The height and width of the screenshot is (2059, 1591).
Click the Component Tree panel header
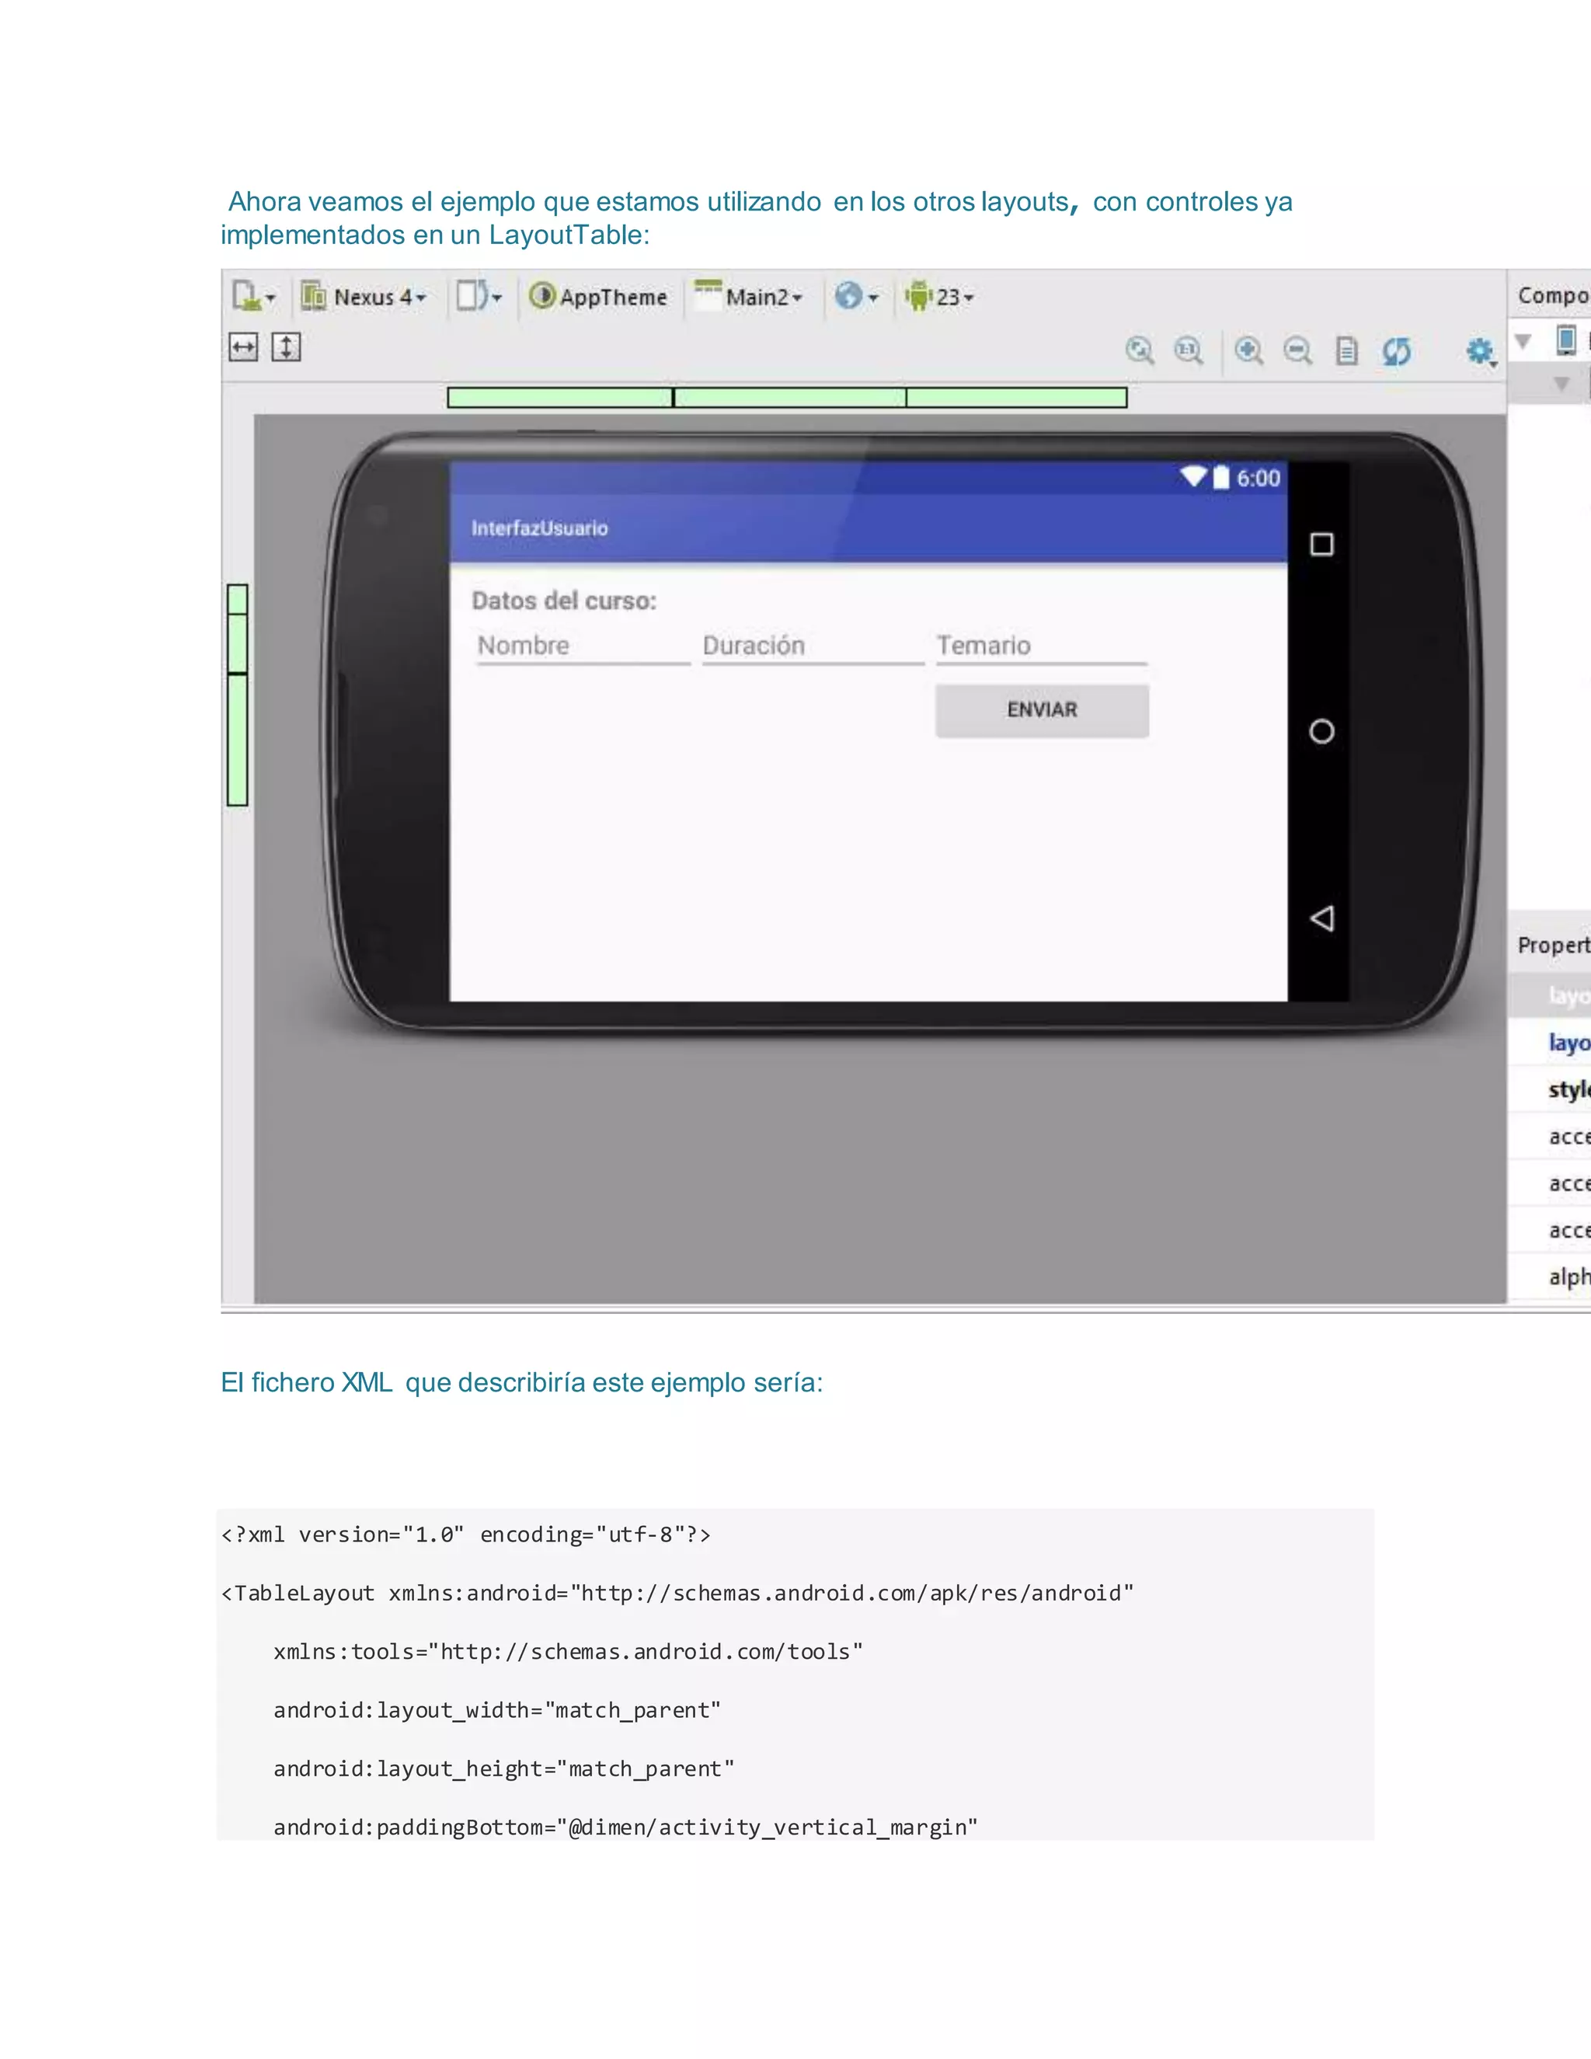pyautogui.click(x=1551, y=295)
